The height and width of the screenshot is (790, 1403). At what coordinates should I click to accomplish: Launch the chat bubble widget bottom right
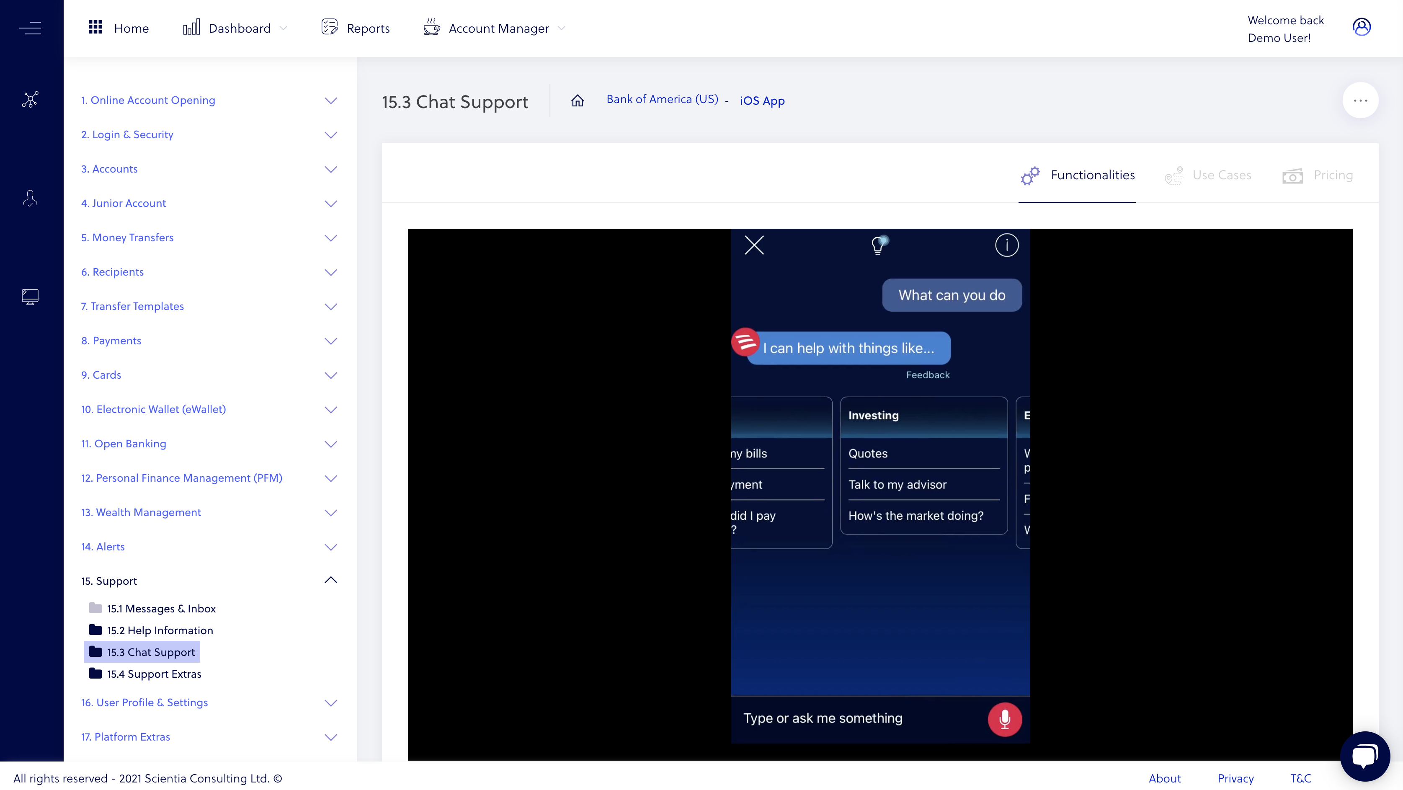click(1365, 756)
